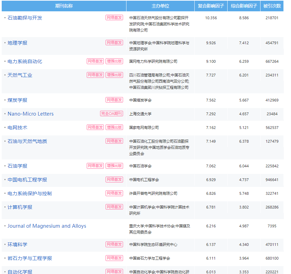Viewport: 291px width, 274px height.
Task: Select sponsor text 中国科学院生态环境研究中心
Action: click(153, 245)
